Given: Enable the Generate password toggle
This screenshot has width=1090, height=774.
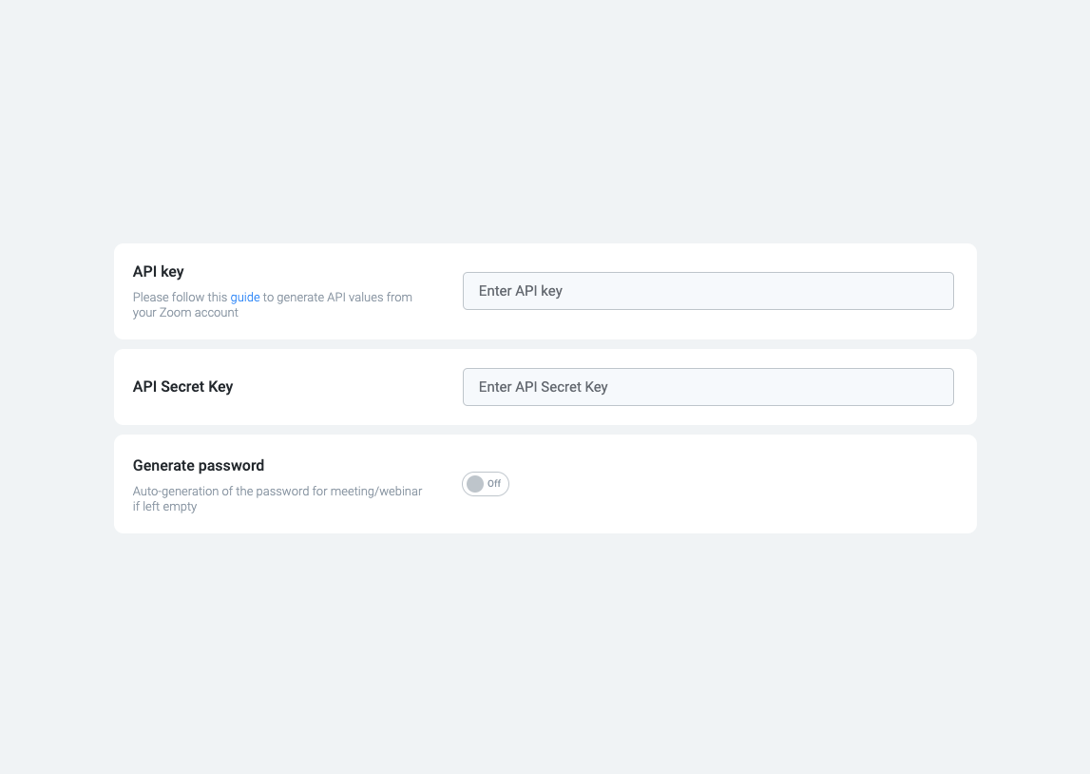Looking at the screenshot, I should pos(486,484).
